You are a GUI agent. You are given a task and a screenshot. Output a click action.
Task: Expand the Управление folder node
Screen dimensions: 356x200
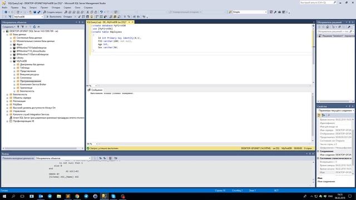[7, 111]
